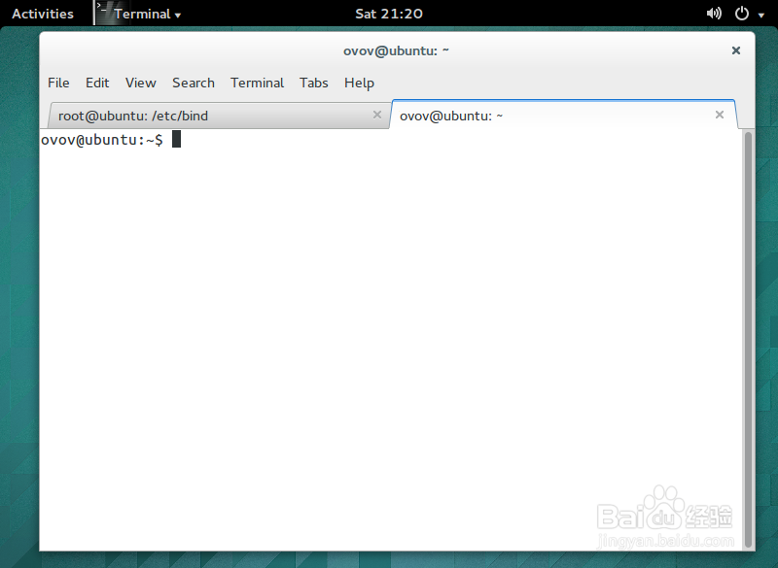Select the ovov@ubuntu: ~ tab
This screenshot has width=778, height=568.
pos(563,115)
